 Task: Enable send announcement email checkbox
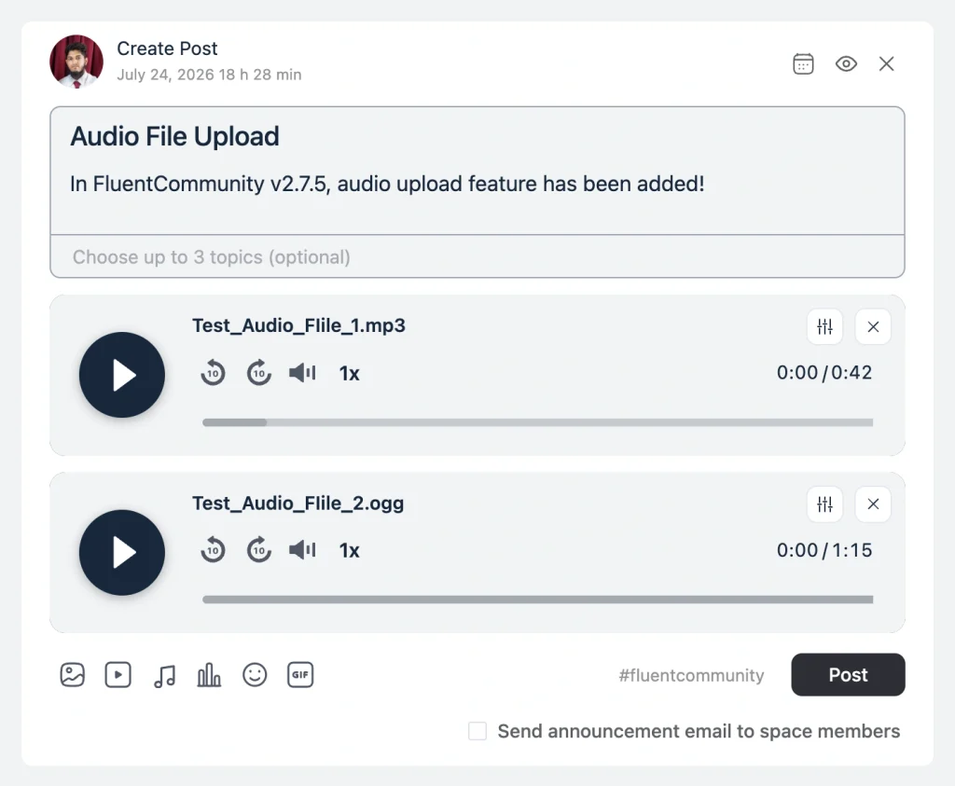coord(477,731)
